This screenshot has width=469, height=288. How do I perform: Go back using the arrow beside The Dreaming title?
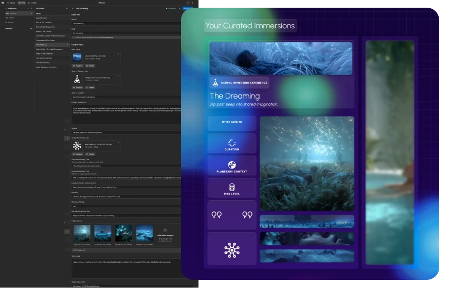pos(73,8)
